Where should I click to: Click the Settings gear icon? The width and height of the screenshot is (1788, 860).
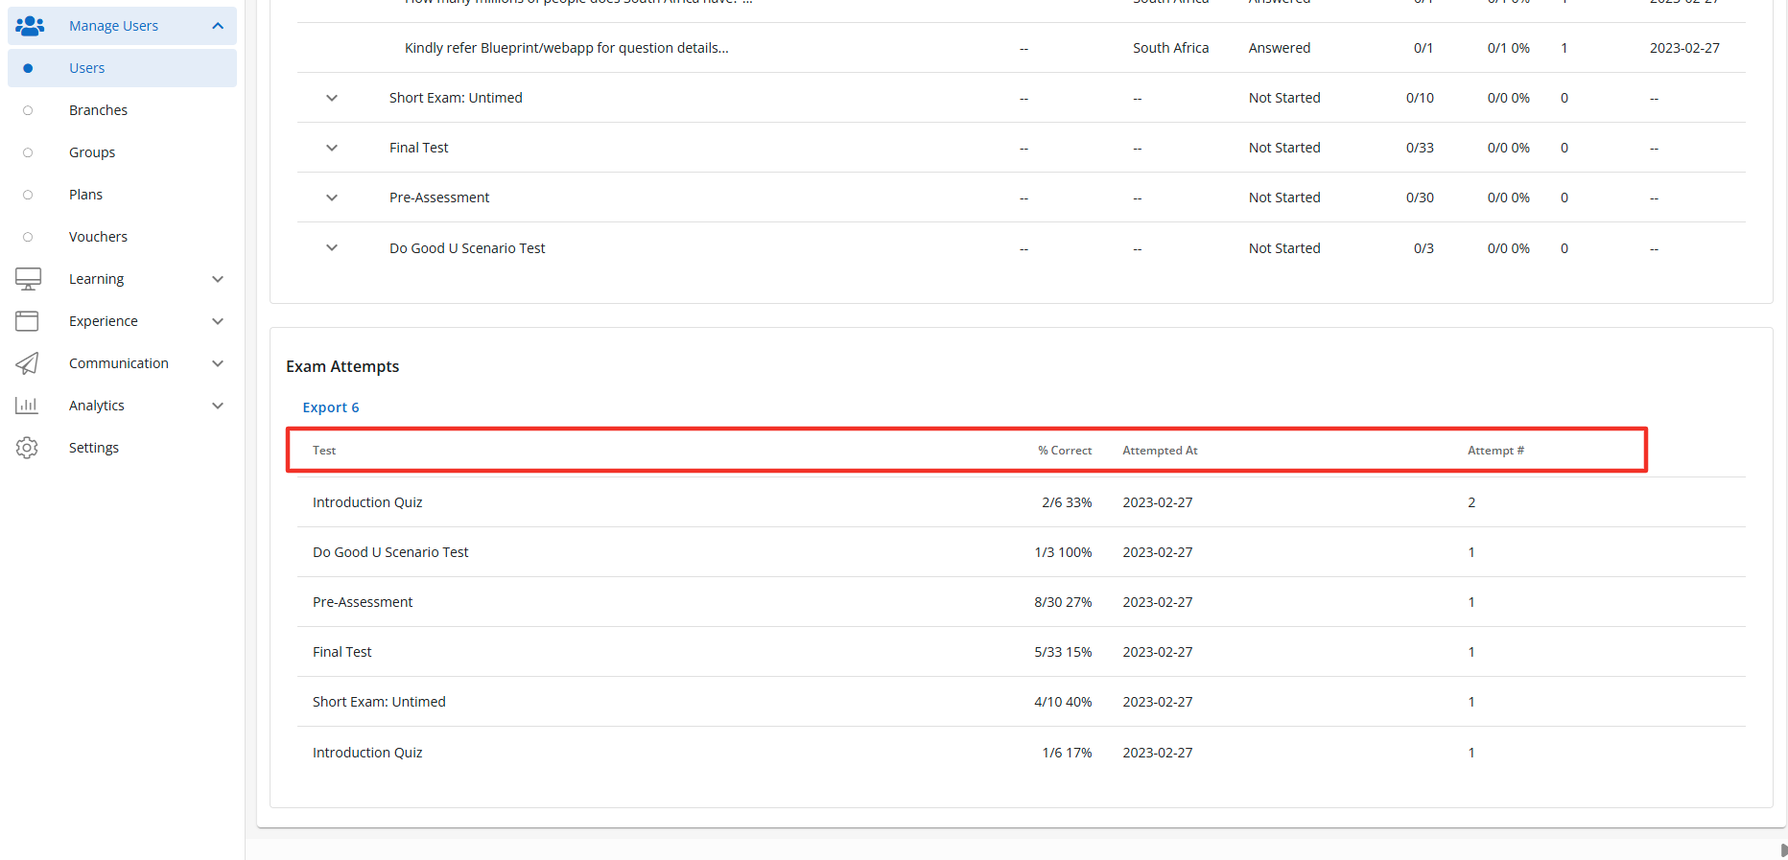pyautogui.click(x=27, y=448)
